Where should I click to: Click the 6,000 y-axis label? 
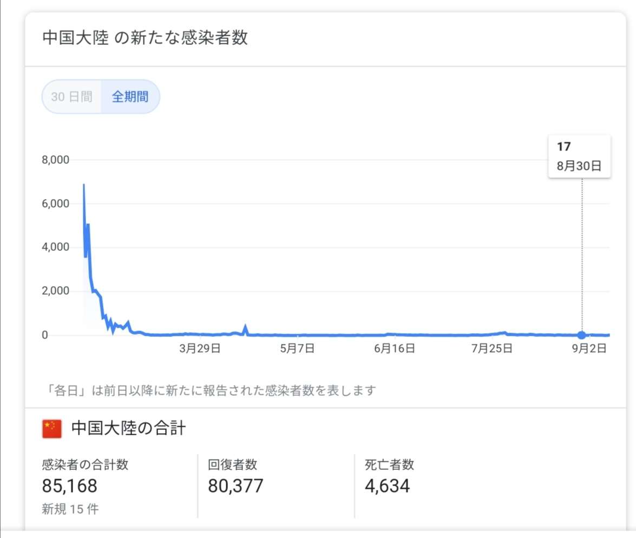coord(56,203)
